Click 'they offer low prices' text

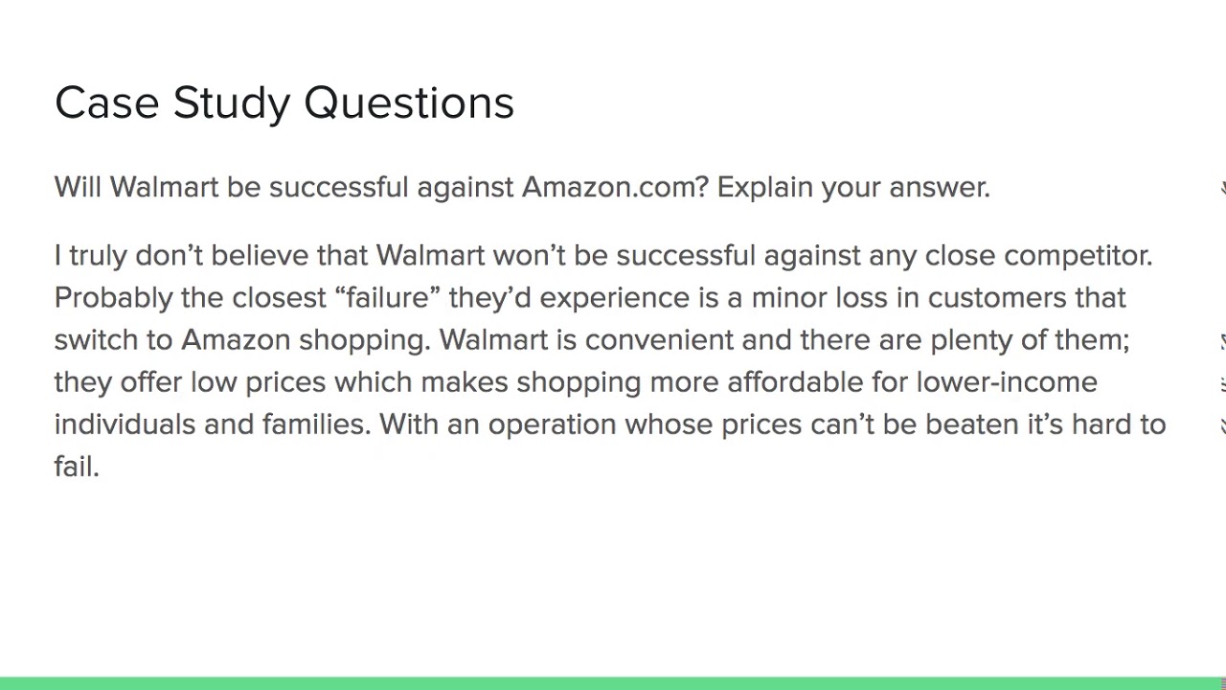[x=190, y=381]
